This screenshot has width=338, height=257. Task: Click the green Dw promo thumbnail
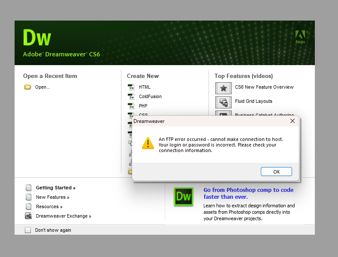coord(184,197)
